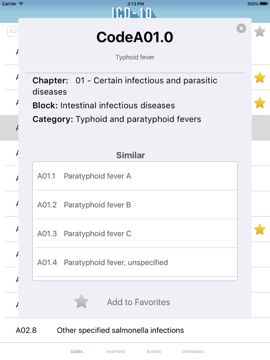Go to the Blocks tab

click(x=154, y=352)
